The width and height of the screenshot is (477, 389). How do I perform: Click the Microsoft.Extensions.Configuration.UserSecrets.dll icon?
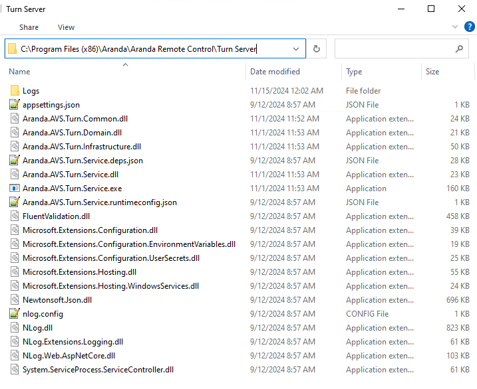point(14,258)
